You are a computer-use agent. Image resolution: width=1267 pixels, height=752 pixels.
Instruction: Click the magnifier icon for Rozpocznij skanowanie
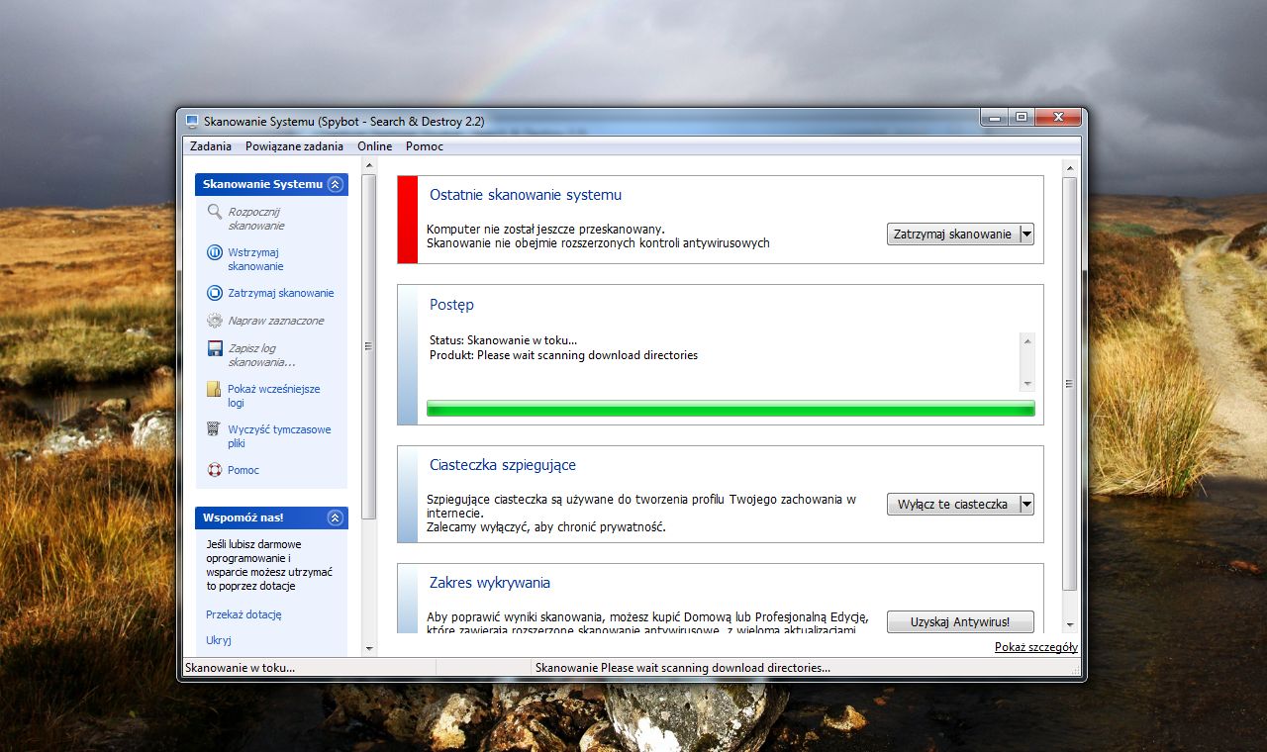[215, 212]
